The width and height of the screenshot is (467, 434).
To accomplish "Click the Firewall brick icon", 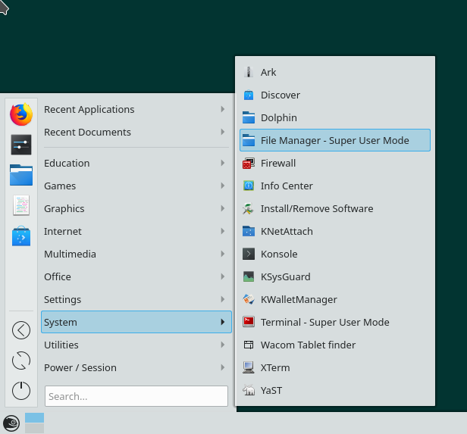I will pyautogui.click(x=249, y=163).
